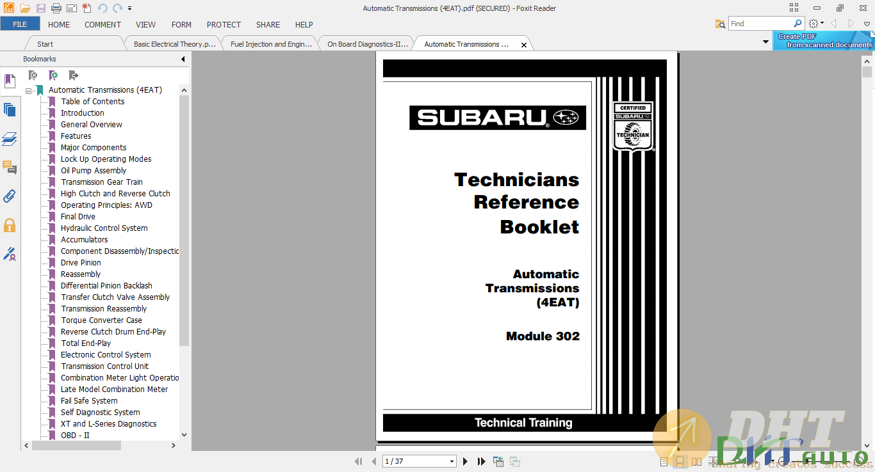The height and width of the screenshot is (472, 875).
Task: Switch to the Start document tab
Action: pyautogui.click(x=74, y=44)
